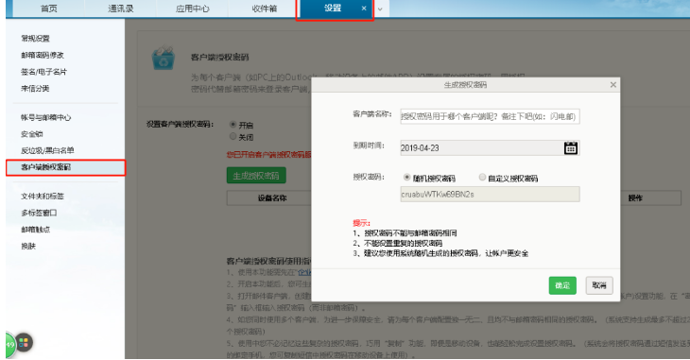The height and width of the screenshot is (360, 690).
Task: Open 来信分类 settings
Action: click(35, 89)
